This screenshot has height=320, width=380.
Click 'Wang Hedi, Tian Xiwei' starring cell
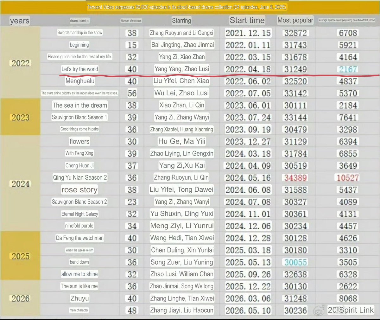(x=182, y=238)
